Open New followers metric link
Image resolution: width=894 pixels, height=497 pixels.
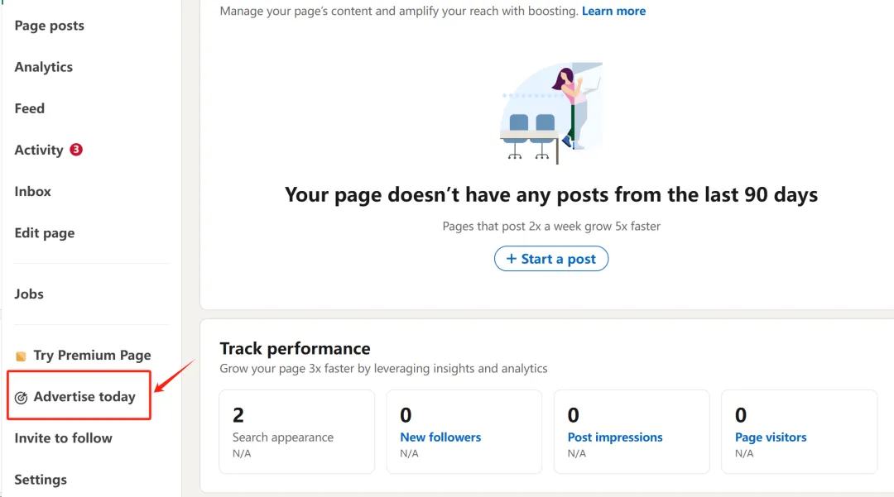pos(440,437)
